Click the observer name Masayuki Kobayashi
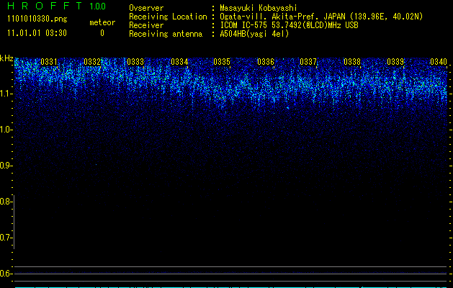The width and height of the screenshot is (453, 288). [259, 8]
